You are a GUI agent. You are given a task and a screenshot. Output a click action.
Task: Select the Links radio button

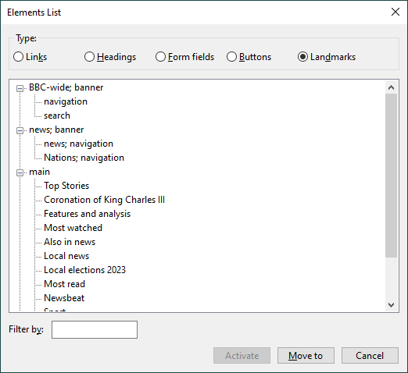point(19,57)
